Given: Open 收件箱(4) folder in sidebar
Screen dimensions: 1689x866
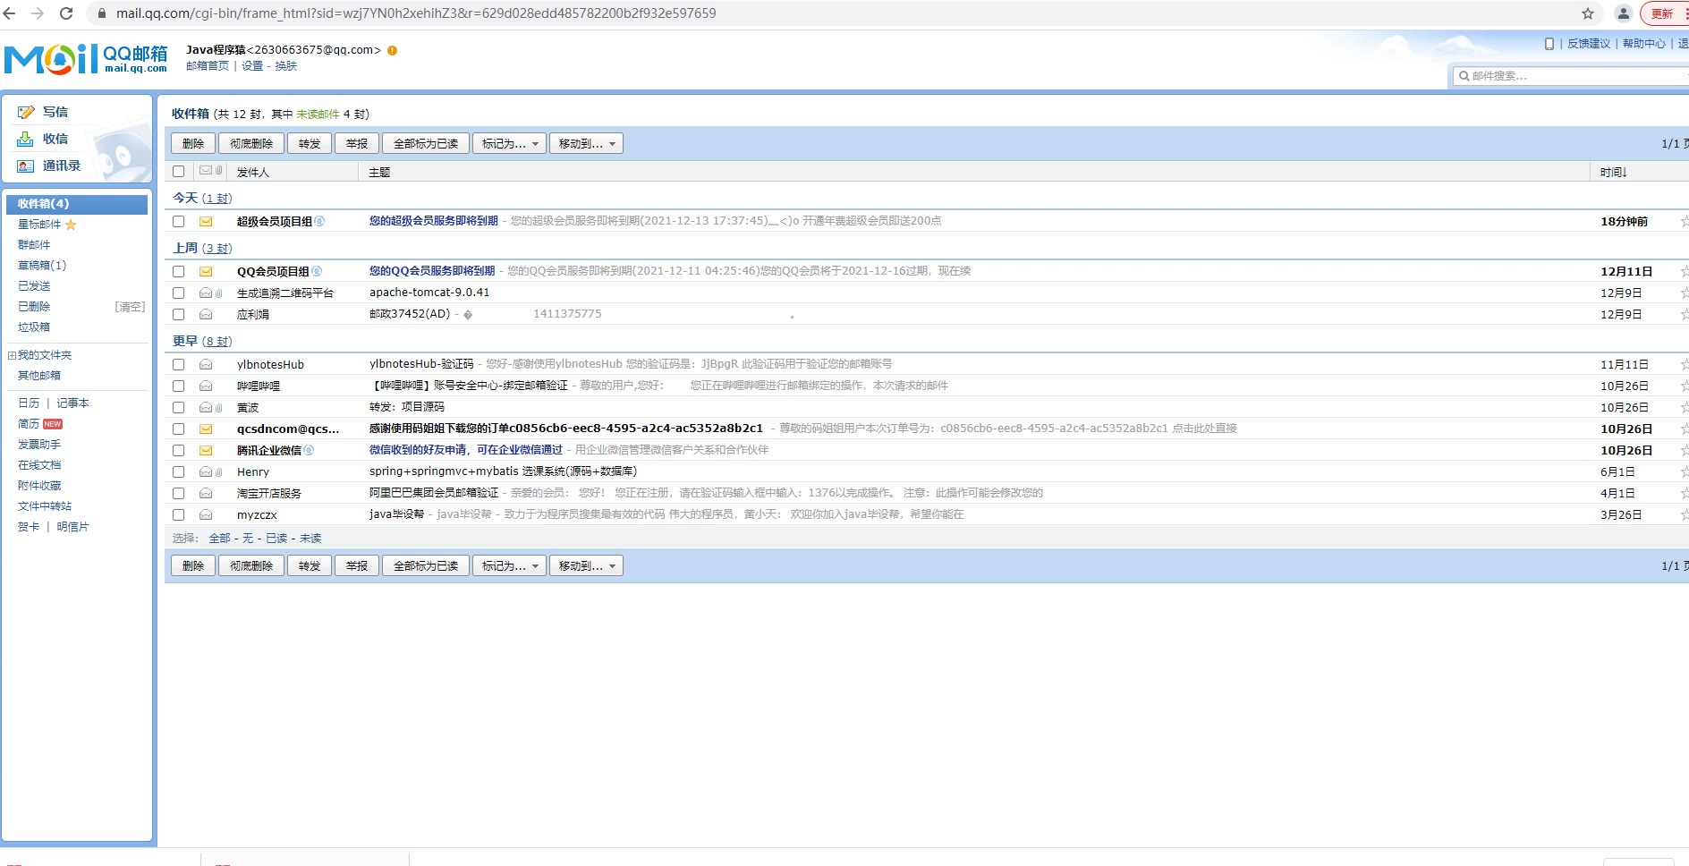Looking at the screenshot, I should coord(77,204).
